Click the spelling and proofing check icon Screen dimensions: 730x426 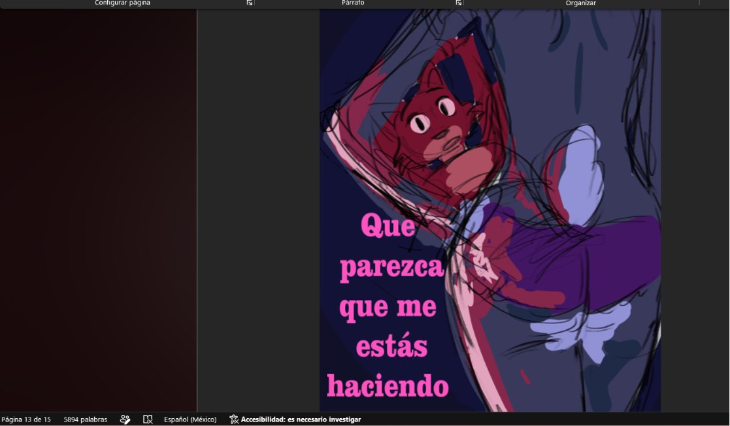pyautogui.click(x=125, y=419)
